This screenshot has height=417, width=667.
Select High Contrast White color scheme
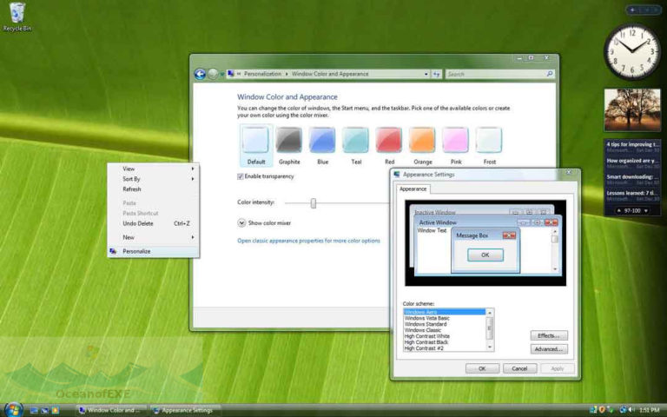click(x=445, y=336)
